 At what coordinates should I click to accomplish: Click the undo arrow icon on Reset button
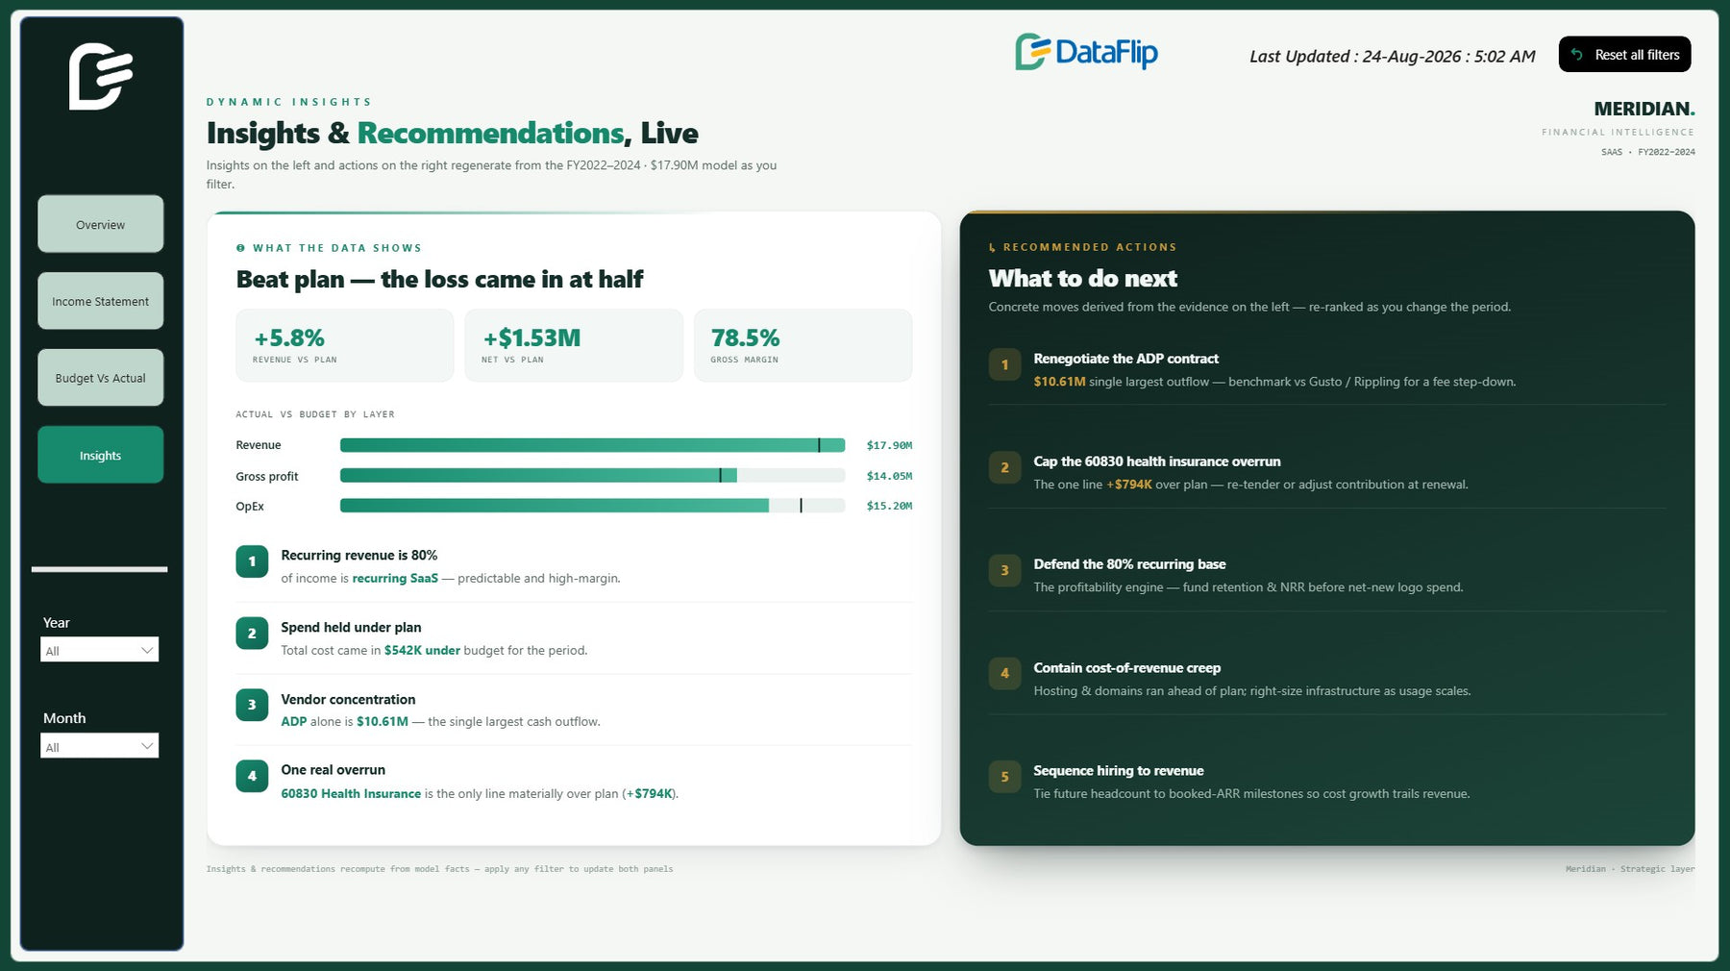pos(1576,55)
